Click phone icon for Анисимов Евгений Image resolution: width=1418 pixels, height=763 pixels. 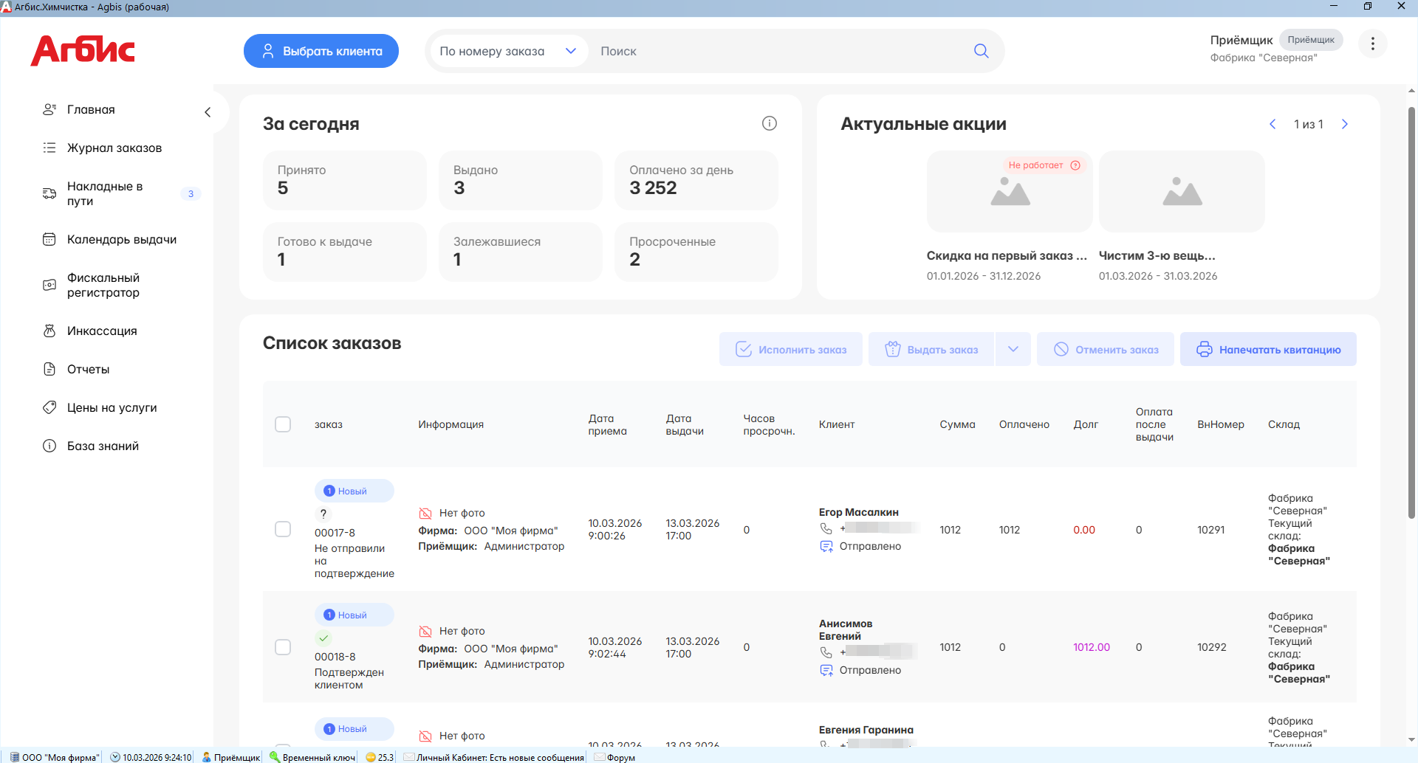coord(826,652)
